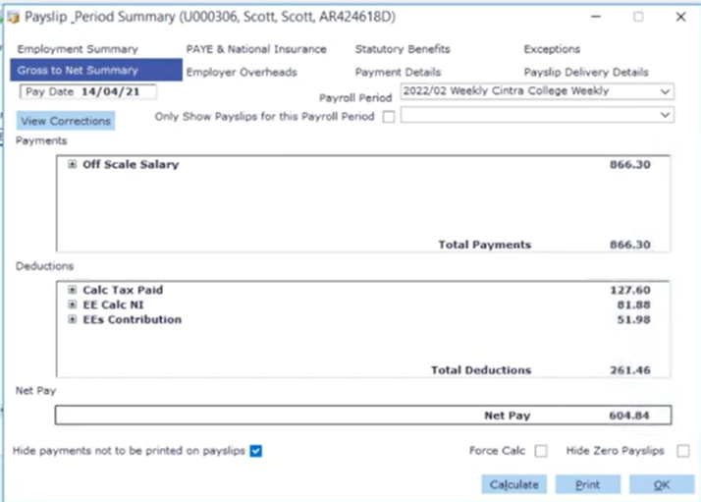
Task: Expand the Off Scale Salary row
Action: click(72, 164)
